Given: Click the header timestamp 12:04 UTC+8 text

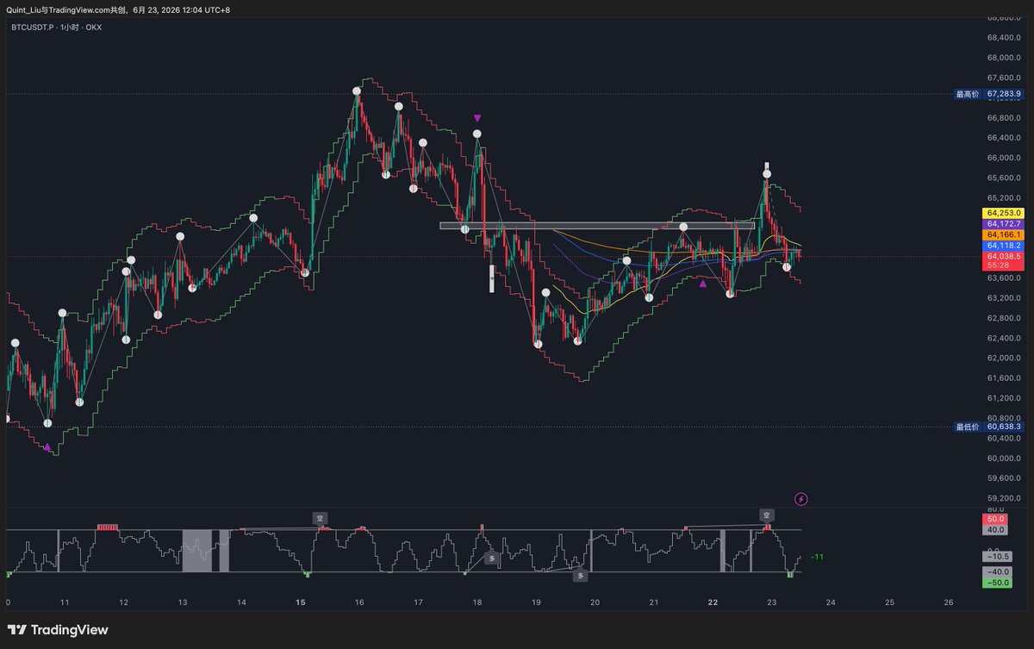Looking at the screenshot, I should click(205, 9).
